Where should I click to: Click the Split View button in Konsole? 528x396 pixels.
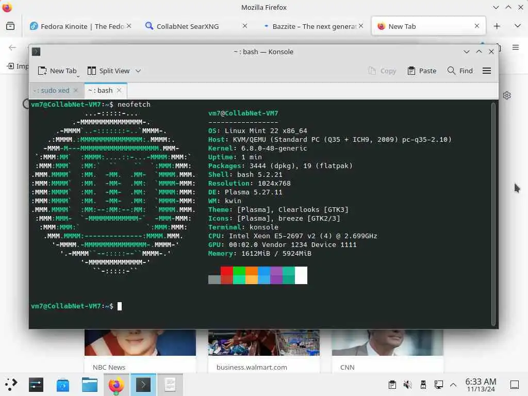109,71
